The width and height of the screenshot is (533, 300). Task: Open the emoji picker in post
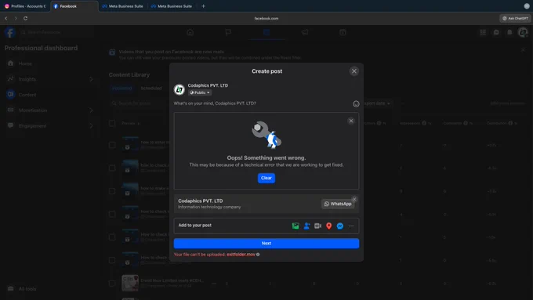tap(356, 104)
